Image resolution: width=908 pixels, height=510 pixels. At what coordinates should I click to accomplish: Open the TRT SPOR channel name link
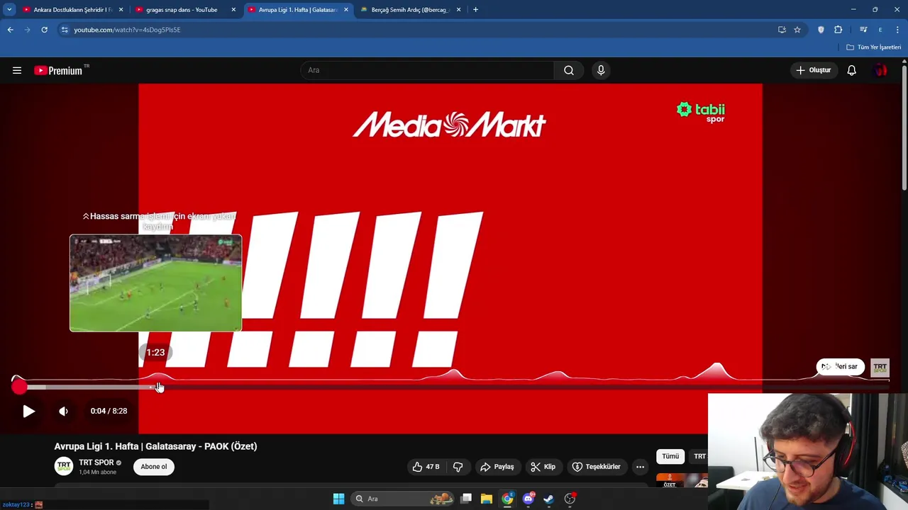pyautogui.click(x=96, y=463)
